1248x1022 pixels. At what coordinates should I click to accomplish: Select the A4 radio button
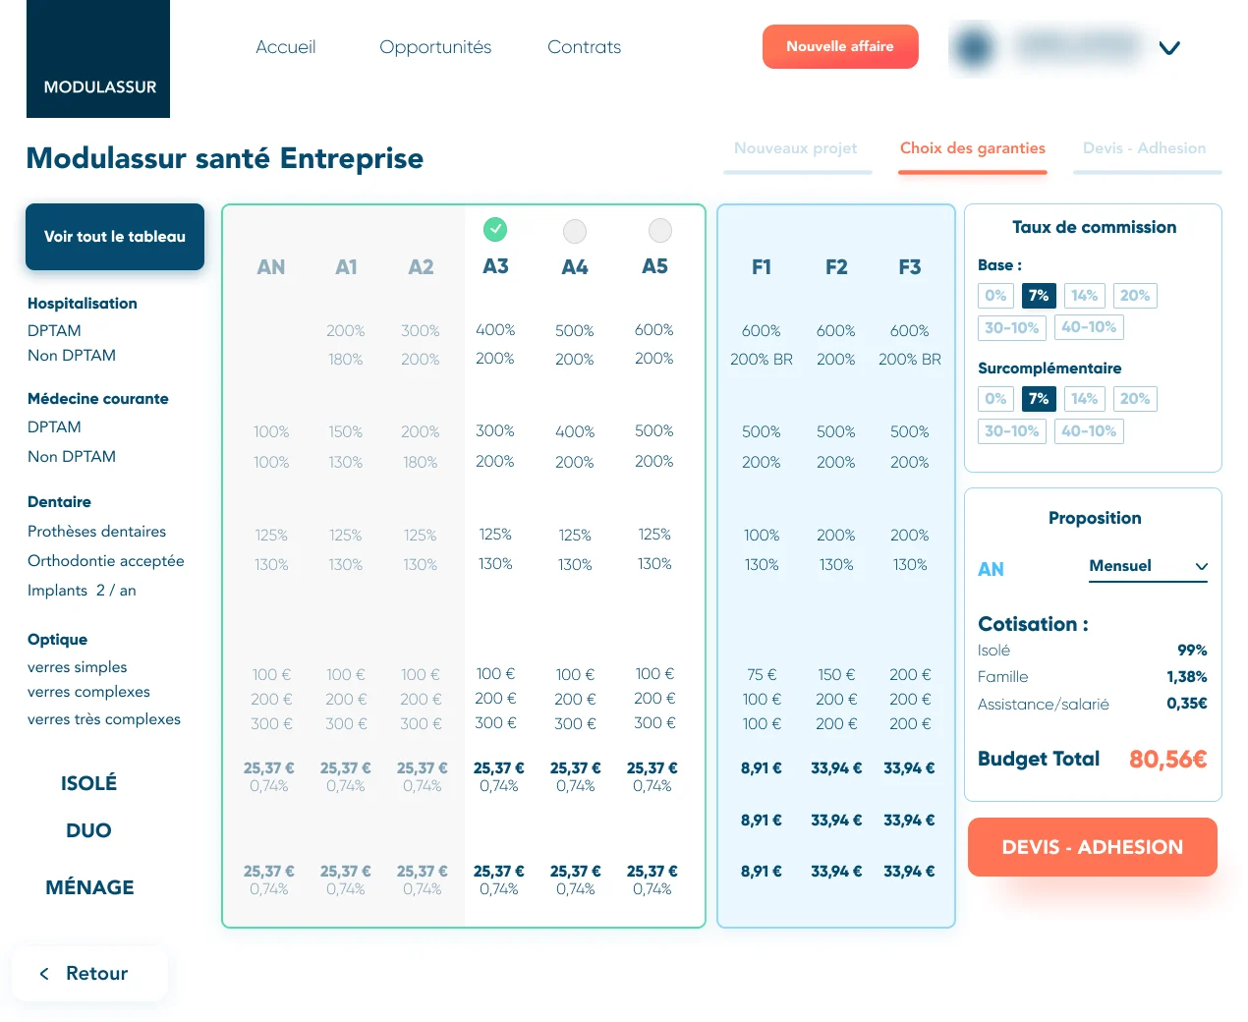(x=575, y=231)
